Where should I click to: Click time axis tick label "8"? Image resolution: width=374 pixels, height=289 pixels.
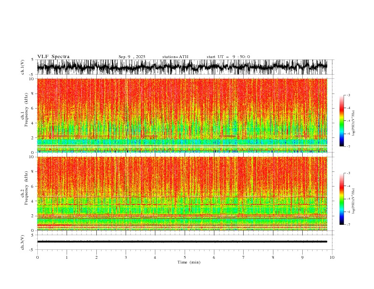tap(273, 257)
